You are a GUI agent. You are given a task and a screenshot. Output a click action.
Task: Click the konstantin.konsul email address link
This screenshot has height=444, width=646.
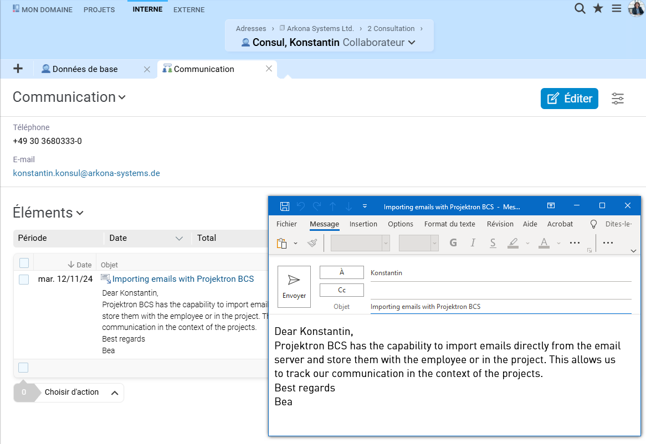[x=86, y=173]
